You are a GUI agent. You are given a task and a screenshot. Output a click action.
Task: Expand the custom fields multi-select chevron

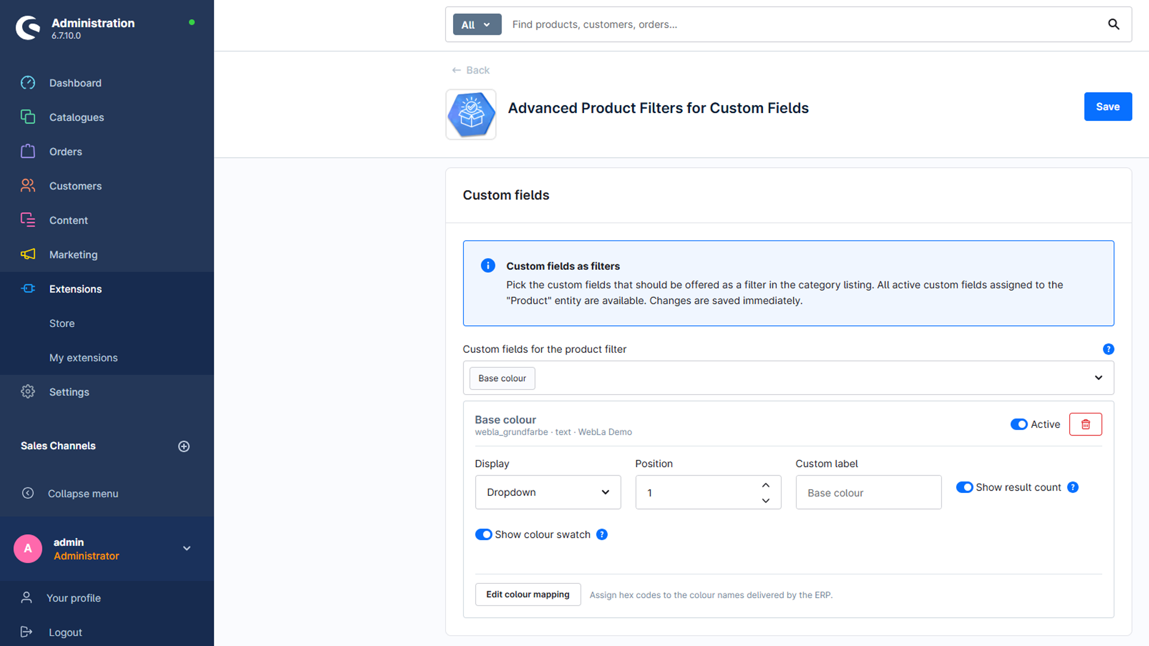pos(1098,378)
